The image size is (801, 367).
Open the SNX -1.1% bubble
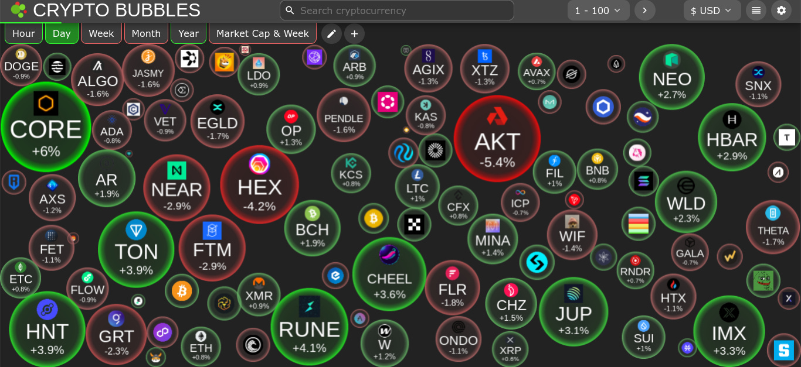[x=758, y=84]
